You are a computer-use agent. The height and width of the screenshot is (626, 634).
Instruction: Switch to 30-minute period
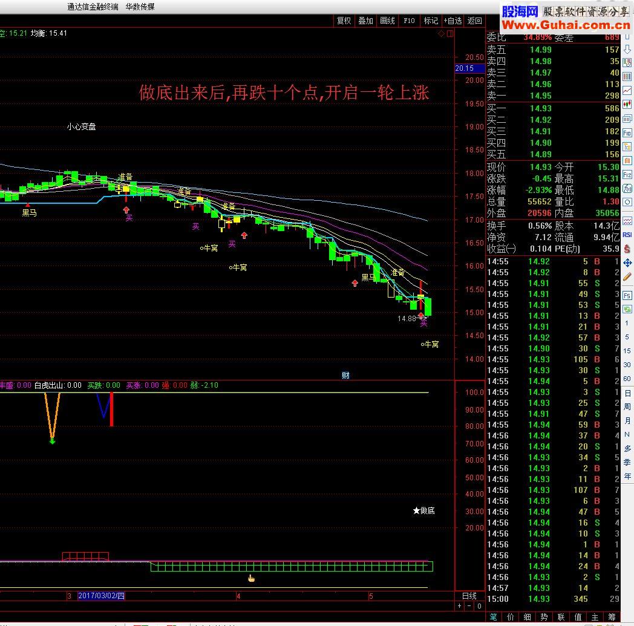coord(627,365)
